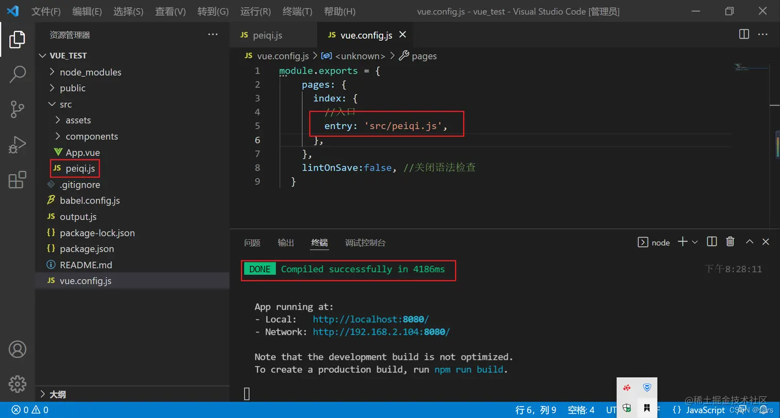
Task: Click the editor minimap code preview
Action: pos(751,67)
